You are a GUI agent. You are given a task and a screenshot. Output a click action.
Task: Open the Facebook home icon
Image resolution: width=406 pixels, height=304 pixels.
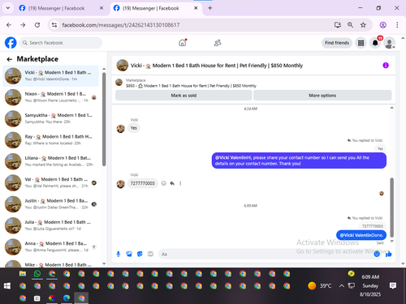[x=183, y=43]
